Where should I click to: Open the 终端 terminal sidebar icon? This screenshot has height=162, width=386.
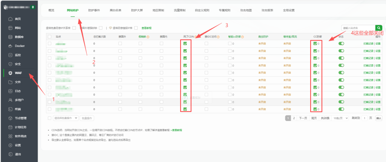(10, 109)
